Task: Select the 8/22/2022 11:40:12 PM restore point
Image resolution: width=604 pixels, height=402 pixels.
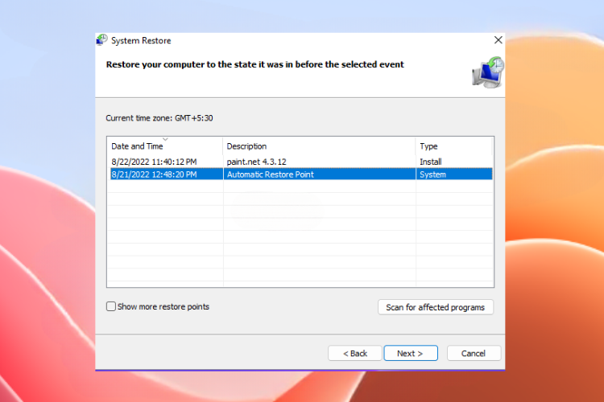Action: 154,162
